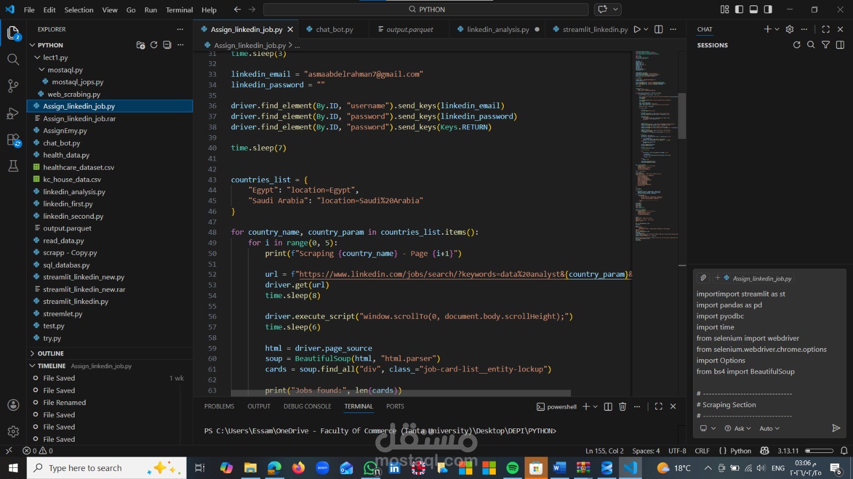
Task: Switch to the DEBUG CONSOLE tab
Action: pos(307,406)
